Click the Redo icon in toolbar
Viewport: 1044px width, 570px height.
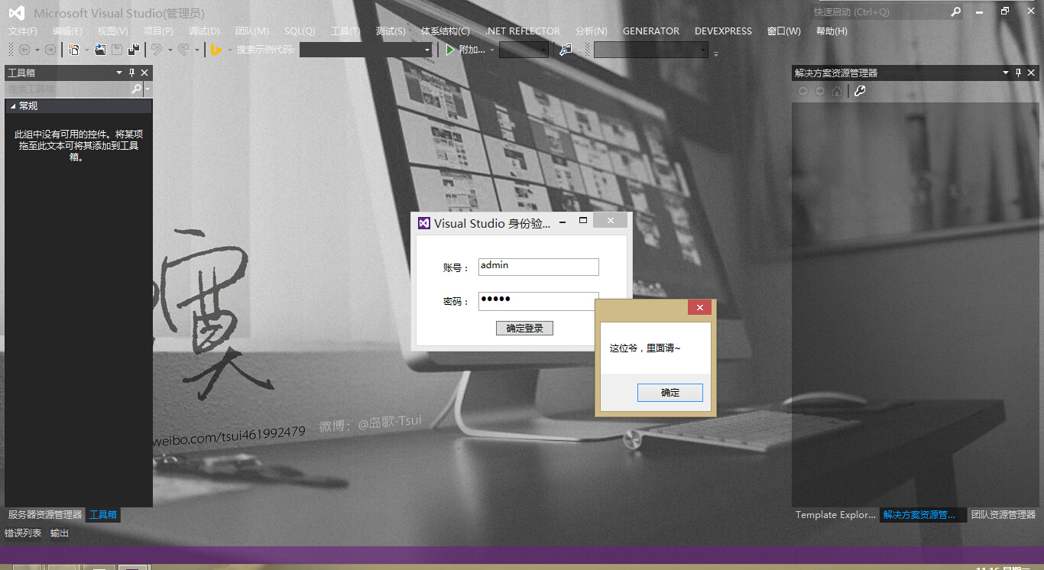183,50
